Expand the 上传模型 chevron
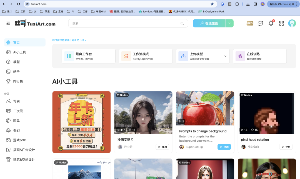 [225, 56]
